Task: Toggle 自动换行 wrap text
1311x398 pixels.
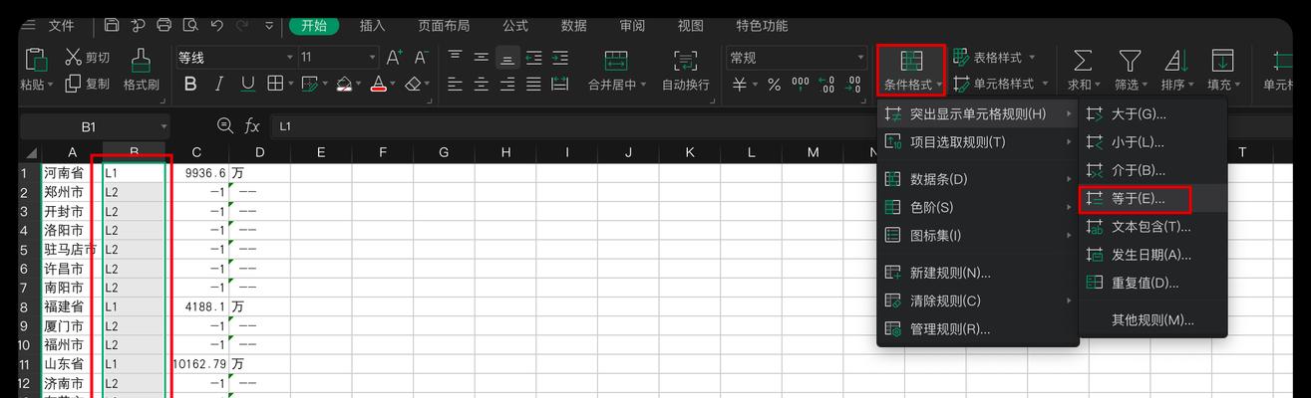Action: pos(686,70)
